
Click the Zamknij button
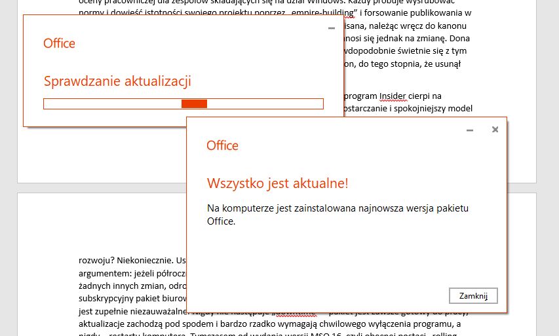coord(473,296)
